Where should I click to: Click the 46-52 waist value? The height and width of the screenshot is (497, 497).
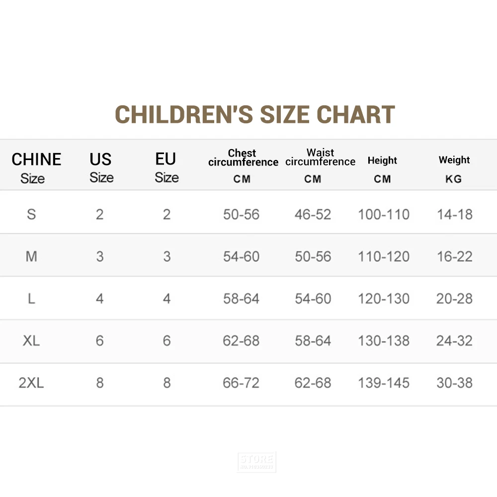pyautogui.click(x=313, y=215)
